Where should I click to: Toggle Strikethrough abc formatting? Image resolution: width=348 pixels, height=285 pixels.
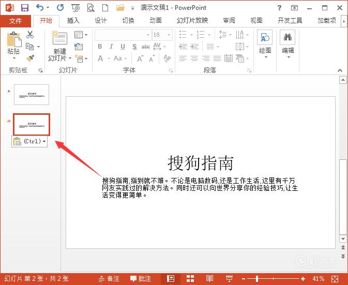(146, 47)
